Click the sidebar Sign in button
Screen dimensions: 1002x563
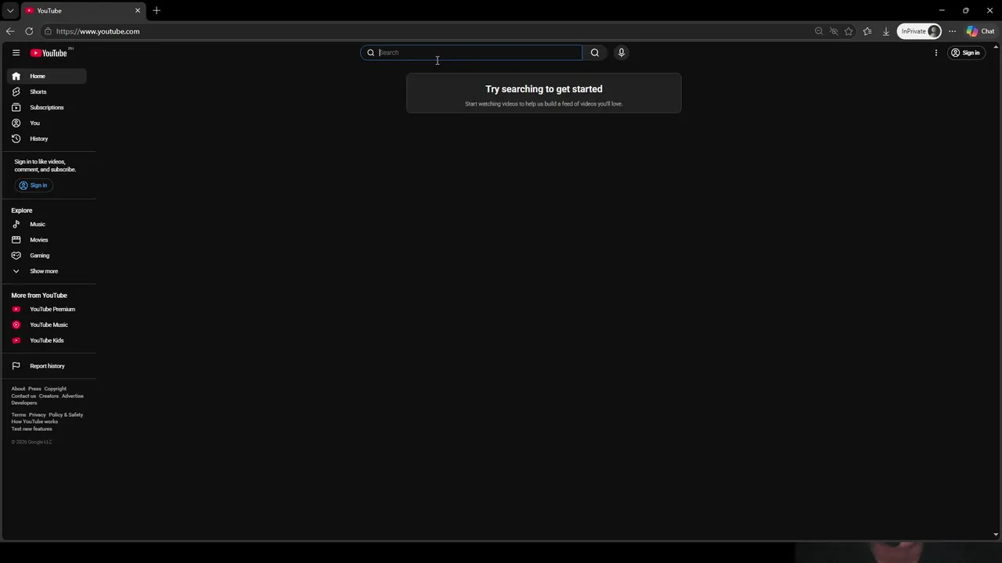pyautogui.click(x=34, y=185)
